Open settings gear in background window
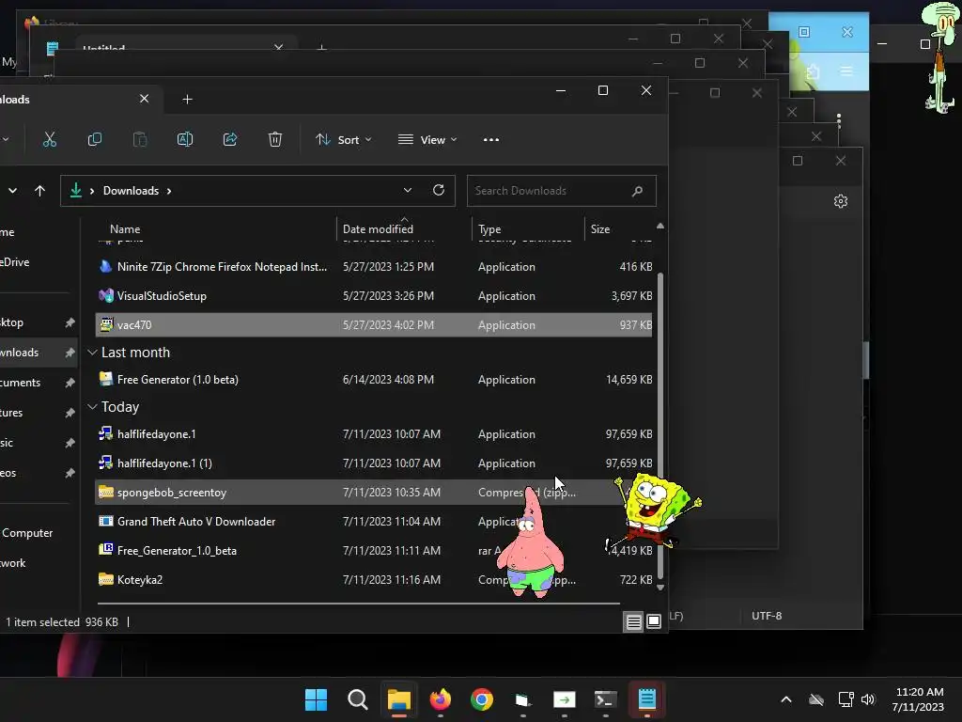 pos(841,201)
